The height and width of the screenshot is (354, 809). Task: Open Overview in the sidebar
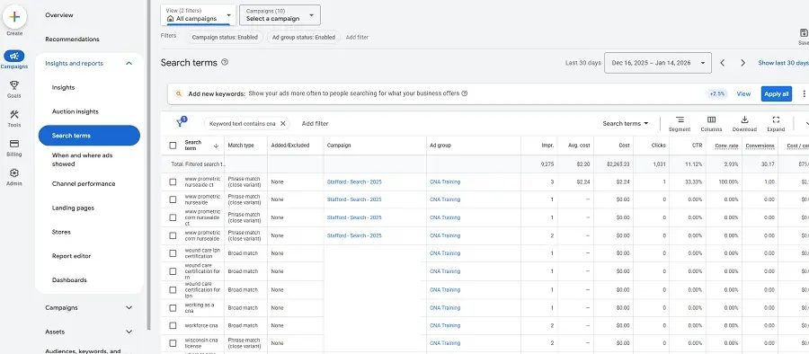tap(59, 15)
